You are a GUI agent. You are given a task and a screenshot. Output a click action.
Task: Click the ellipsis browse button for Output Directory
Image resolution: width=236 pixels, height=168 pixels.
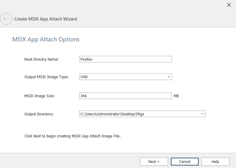click(x=203, y=114)
